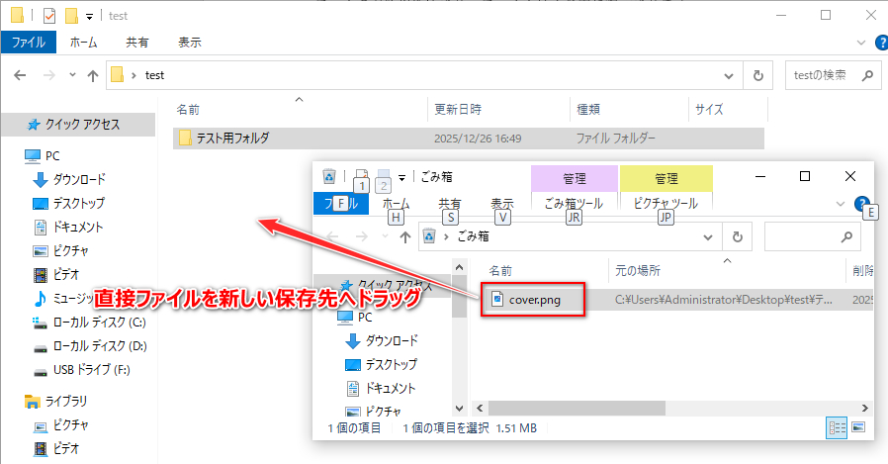Viewport: 888px width, 464px height.
Task: Open ファイル tab in test window
Action: point(29,43)
